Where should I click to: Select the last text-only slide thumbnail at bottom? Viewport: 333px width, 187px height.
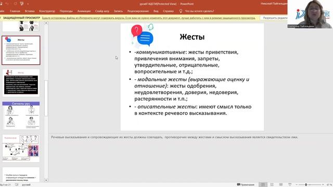click(21, 175)
